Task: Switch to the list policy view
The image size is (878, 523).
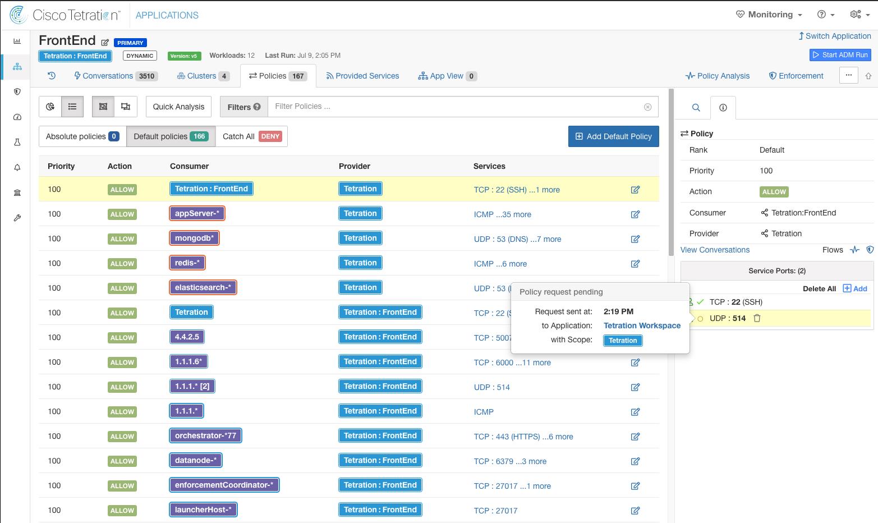Action: point(72,107)
